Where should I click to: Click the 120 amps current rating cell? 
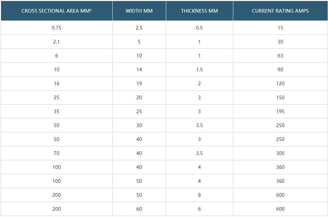click(x=280, y=84)
